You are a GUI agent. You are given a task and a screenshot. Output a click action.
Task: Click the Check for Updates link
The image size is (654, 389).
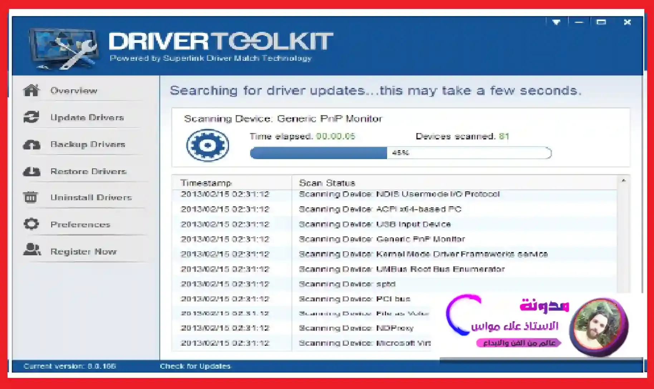click(x=195, y=366)
